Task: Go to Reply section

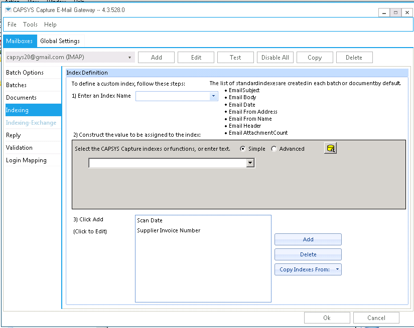Action: [x=33, y=135]
